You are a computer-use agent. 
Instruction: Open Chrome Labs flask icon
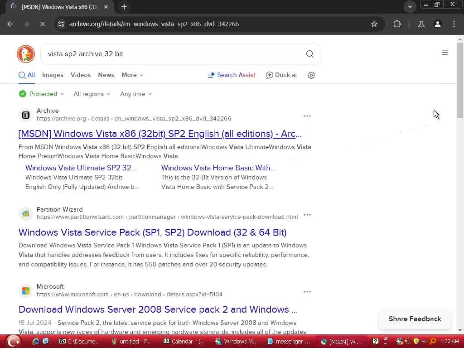click(421, 24)
